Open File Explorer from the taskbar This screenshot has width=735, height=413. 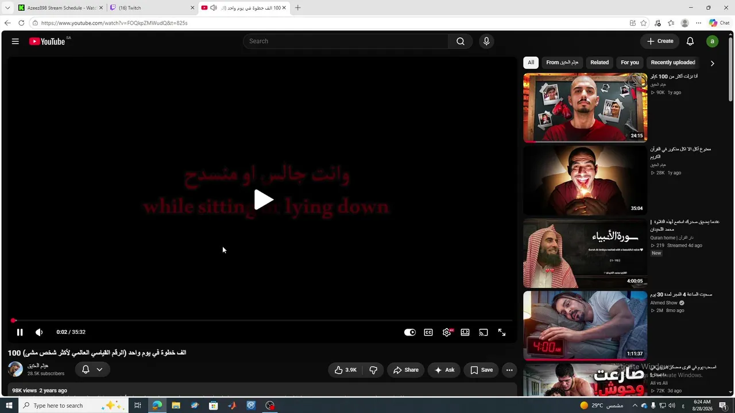[176, 406]
